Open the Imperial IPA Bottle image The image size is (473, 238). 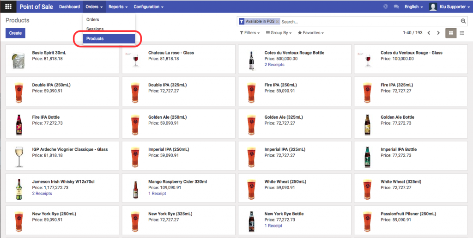367,157
